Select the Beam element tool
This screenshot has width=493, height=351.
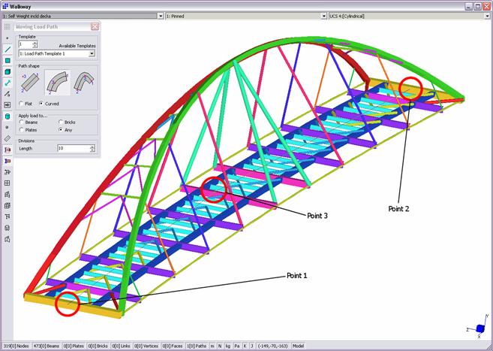pos(8,49)
